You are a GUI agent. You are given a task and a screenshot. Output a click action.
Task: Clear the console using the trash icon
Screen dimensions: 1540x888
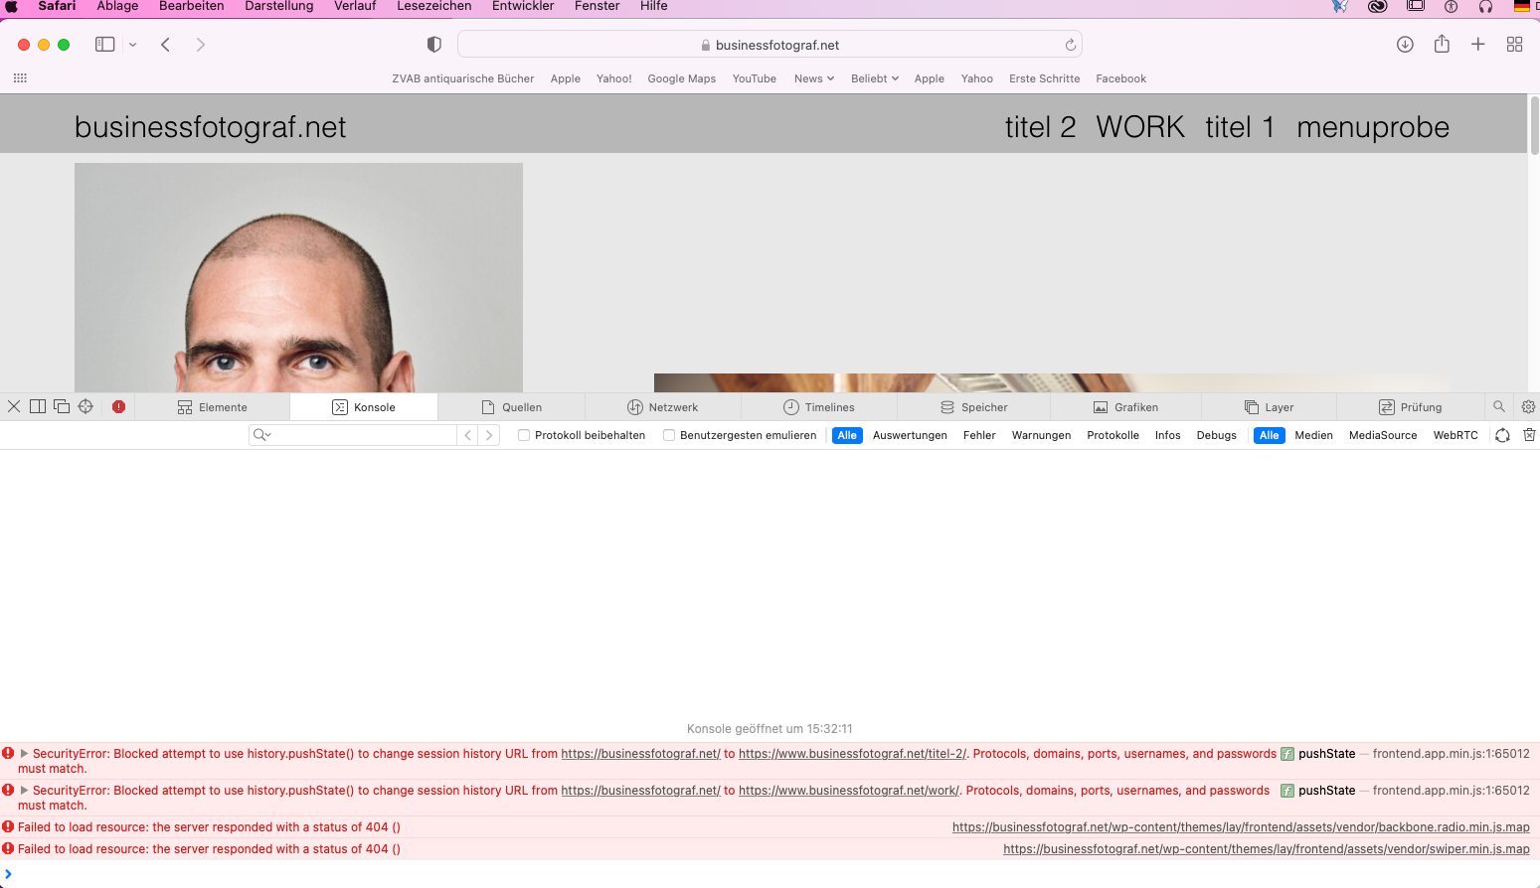[1528, 435]
